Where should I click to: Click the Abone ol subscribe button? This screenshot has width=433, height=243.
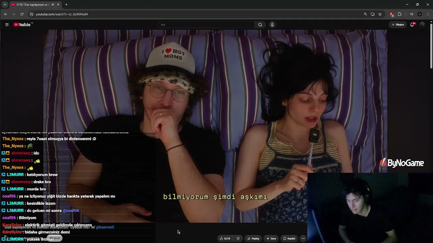(55, 238)
